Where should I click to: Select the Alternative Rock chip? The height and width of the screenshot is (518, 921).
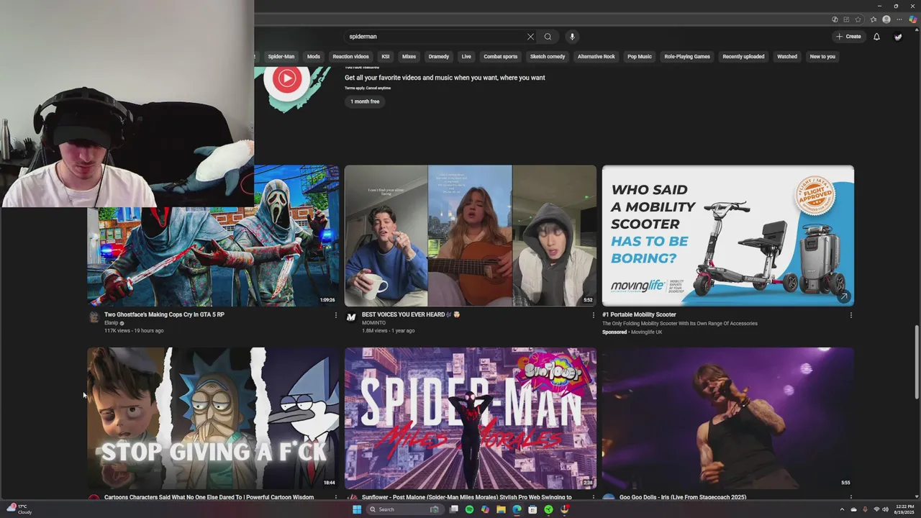[596, 57]
